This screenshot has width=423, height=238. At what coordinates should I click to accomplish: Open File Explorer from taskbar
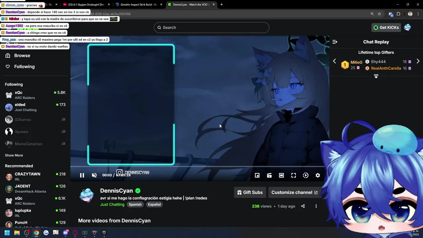pyautogui.click(x=17, y=233)
